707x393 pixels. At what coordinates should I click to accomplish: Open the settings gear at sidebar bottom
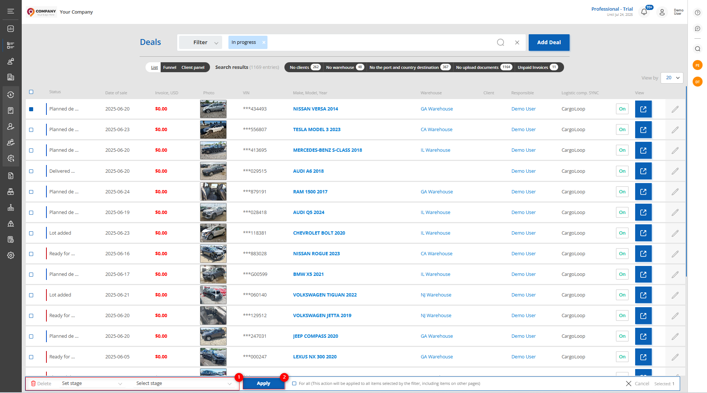(x=11, y=255)
